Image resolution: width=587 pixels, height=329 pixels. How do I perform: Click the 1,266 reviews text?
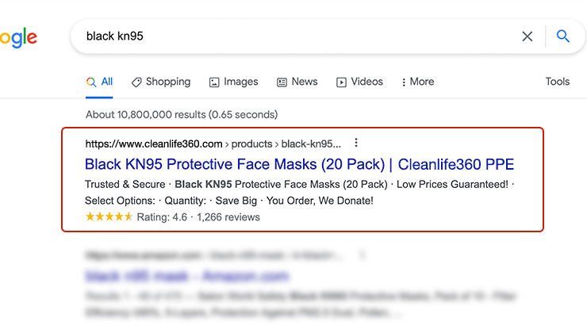(228, 216)
